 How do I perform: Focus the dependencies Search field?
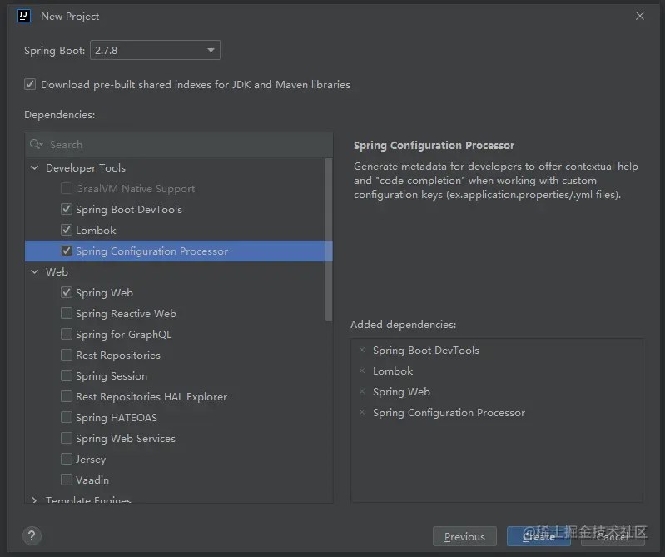pos(179,144)
